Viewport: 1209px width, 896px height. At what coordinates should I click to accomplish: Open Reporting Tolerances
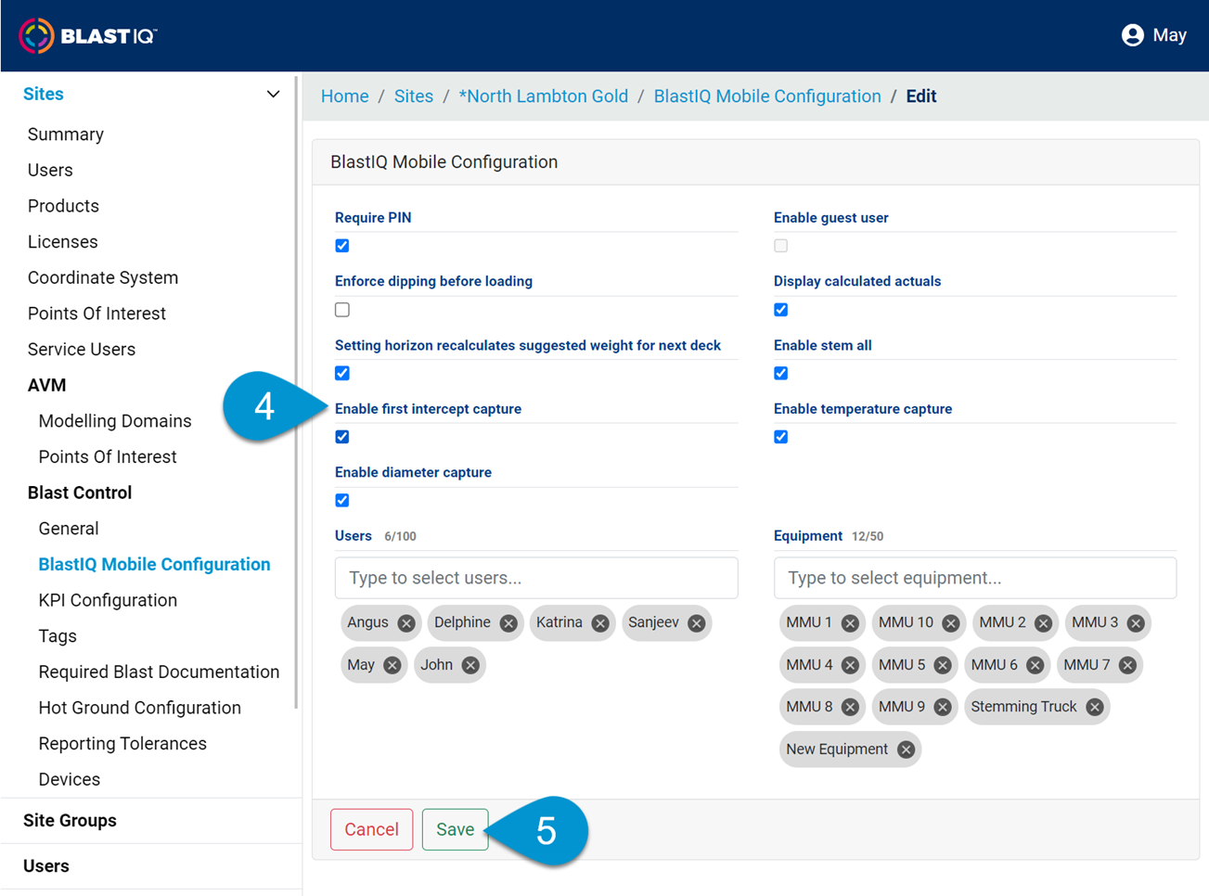pos(122,744)
